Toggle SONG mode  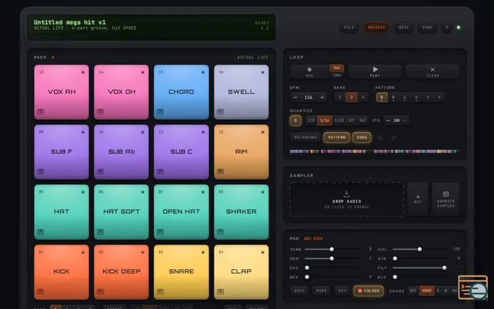click(x=362, y=137)
